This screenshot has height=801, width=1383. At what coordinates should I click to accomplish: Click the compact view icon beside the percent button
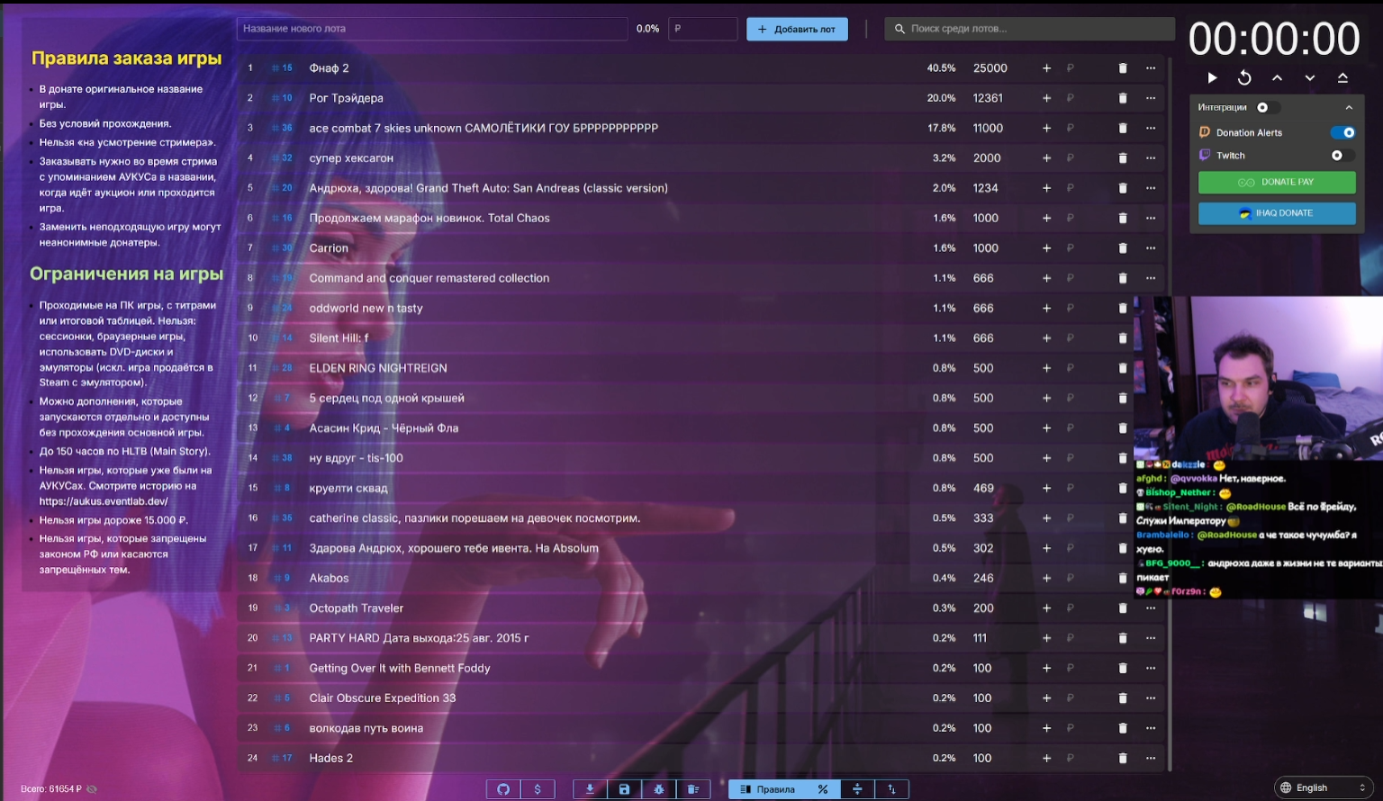pyautogui.click(x=857, y=789)
